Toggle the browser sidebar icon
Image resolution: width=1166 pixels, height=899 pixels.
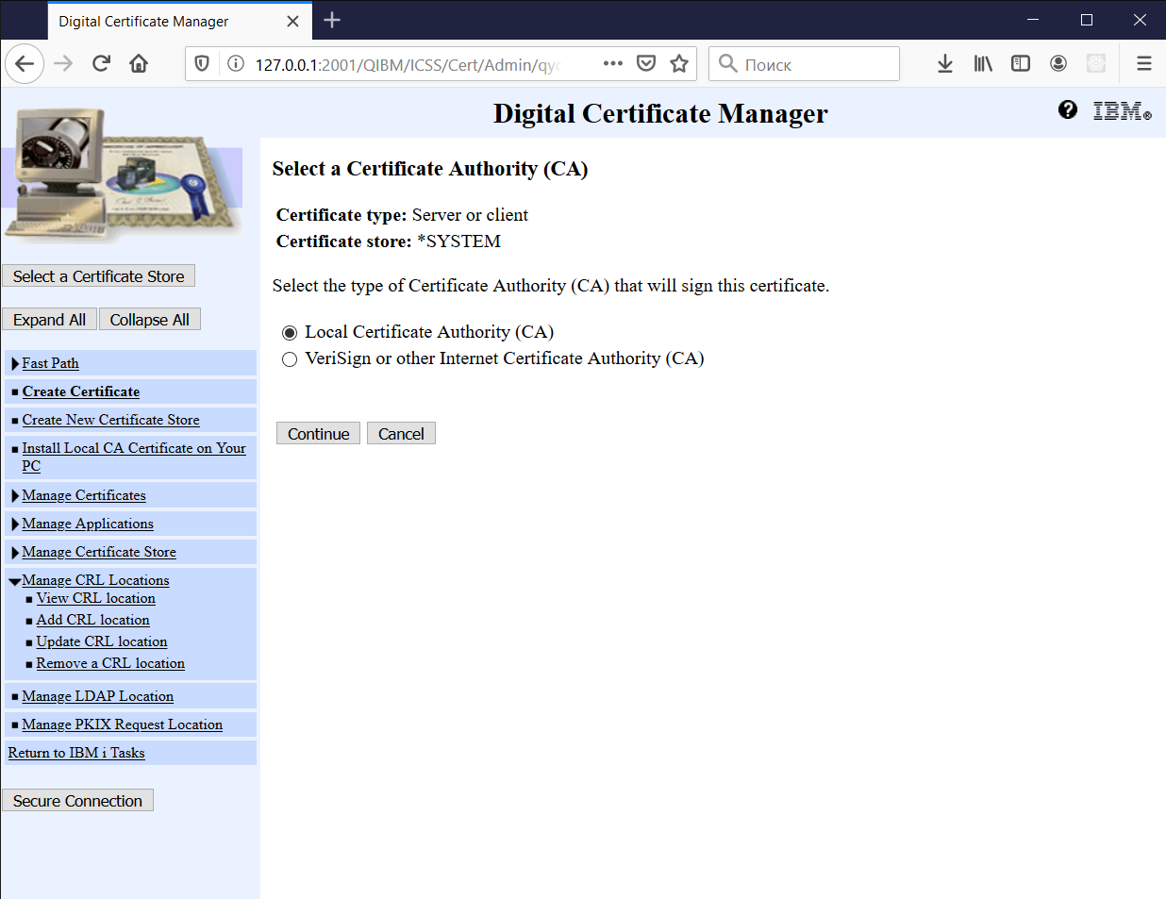pyautogui.click(x=1021, y=63)
